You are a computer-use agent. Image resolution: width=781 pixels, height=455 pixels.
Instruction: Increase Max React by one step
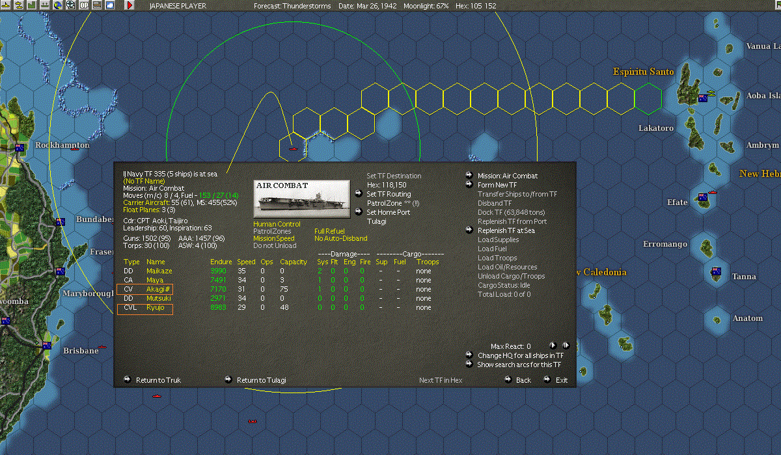click(553, 346)
